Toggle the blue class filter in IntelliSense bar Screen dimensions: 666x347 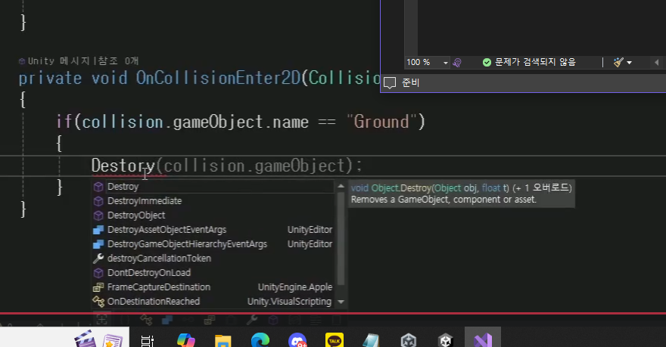click(167, 320)
